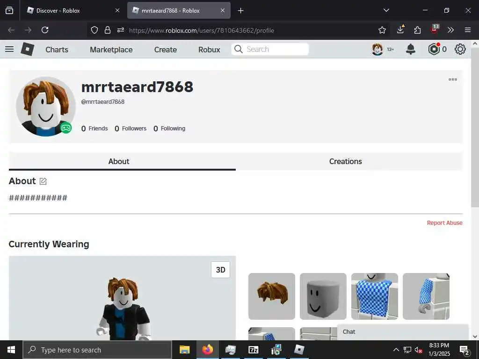Click the large profile avatar picture
Screen dimensions: 479x359
point(45,106)
